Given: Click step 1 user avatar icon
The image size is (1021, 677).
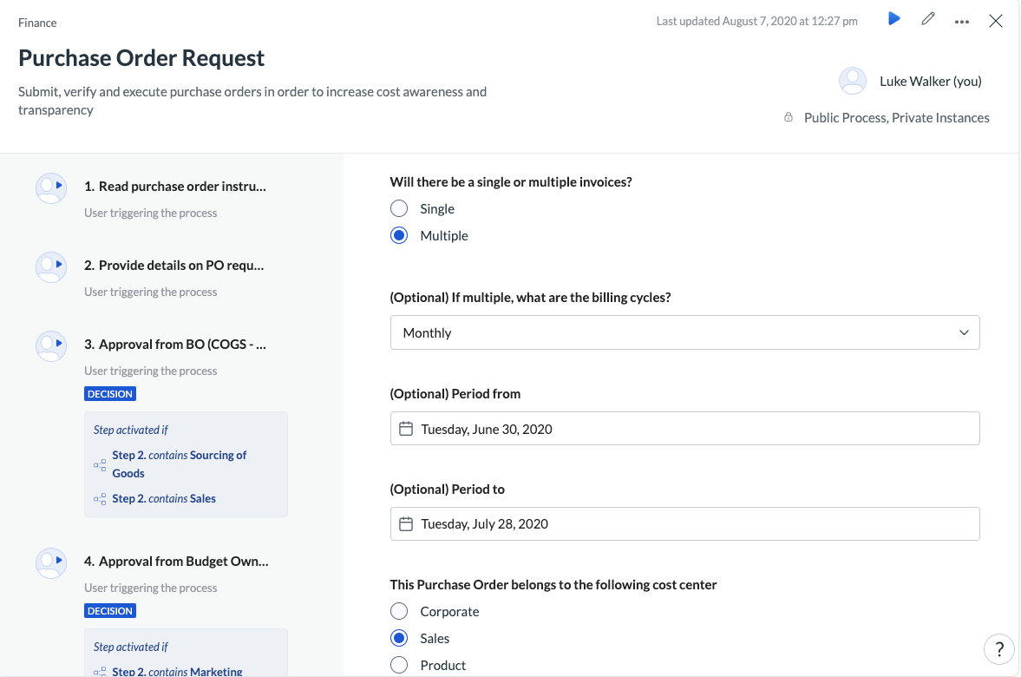Looking at the screenshot, I should [51, 188].
